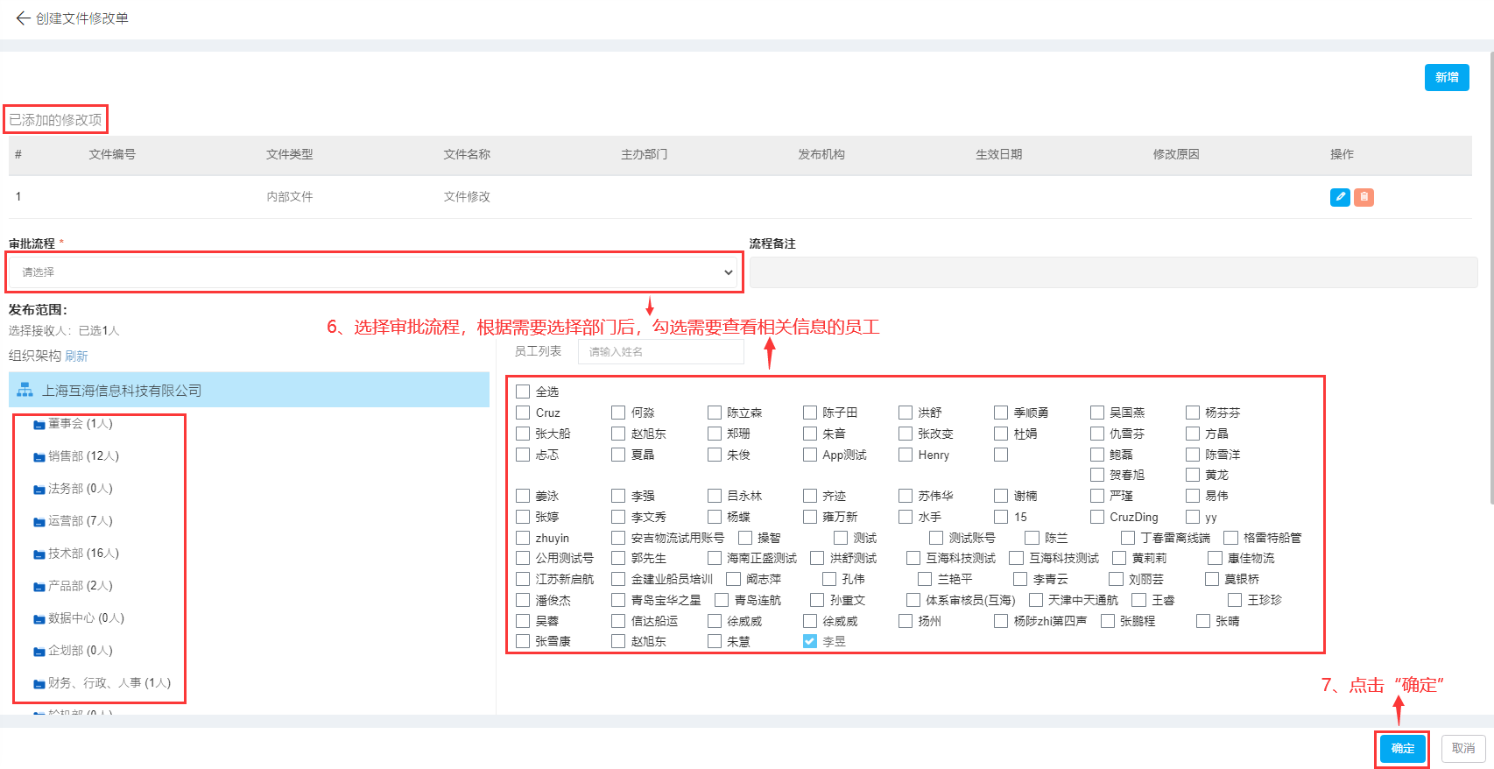Viewport: 1494px width, 769px height.
Task: Tick the 何淼 checkbox
Action: [x=618, y=413]
